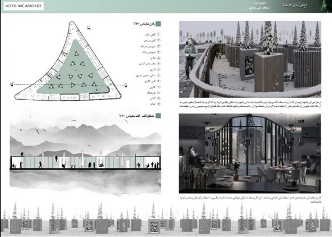Viewport: 332px width, 237px height.
Task: Click the green square beside the section scale title
Action: [x=158, y=116]
